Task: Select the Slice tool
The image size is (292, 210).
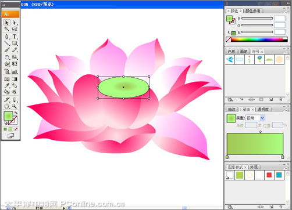Action: click(x=6, y=100)
